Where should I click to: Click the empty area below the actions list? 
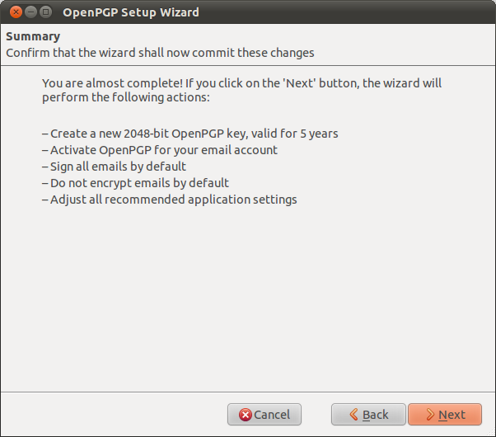pyautogui.click(x=247, y=297)
